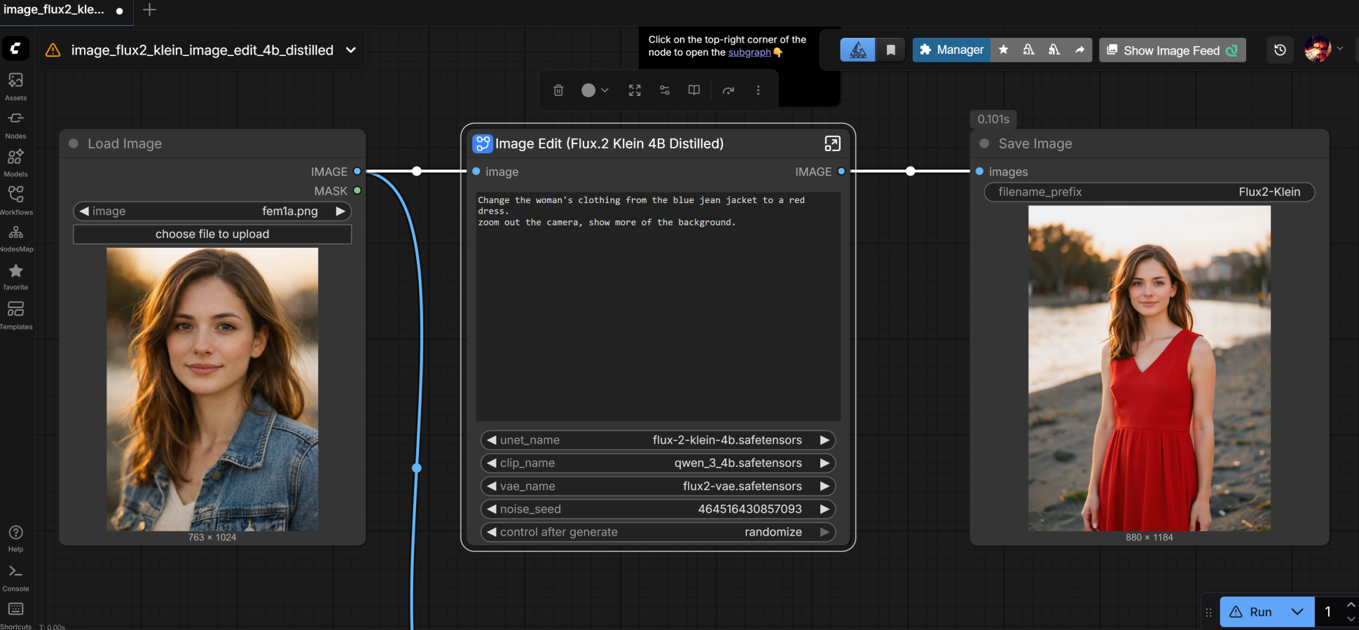
Task: Open the Run button options dropdown
Action: (1297, 612)
